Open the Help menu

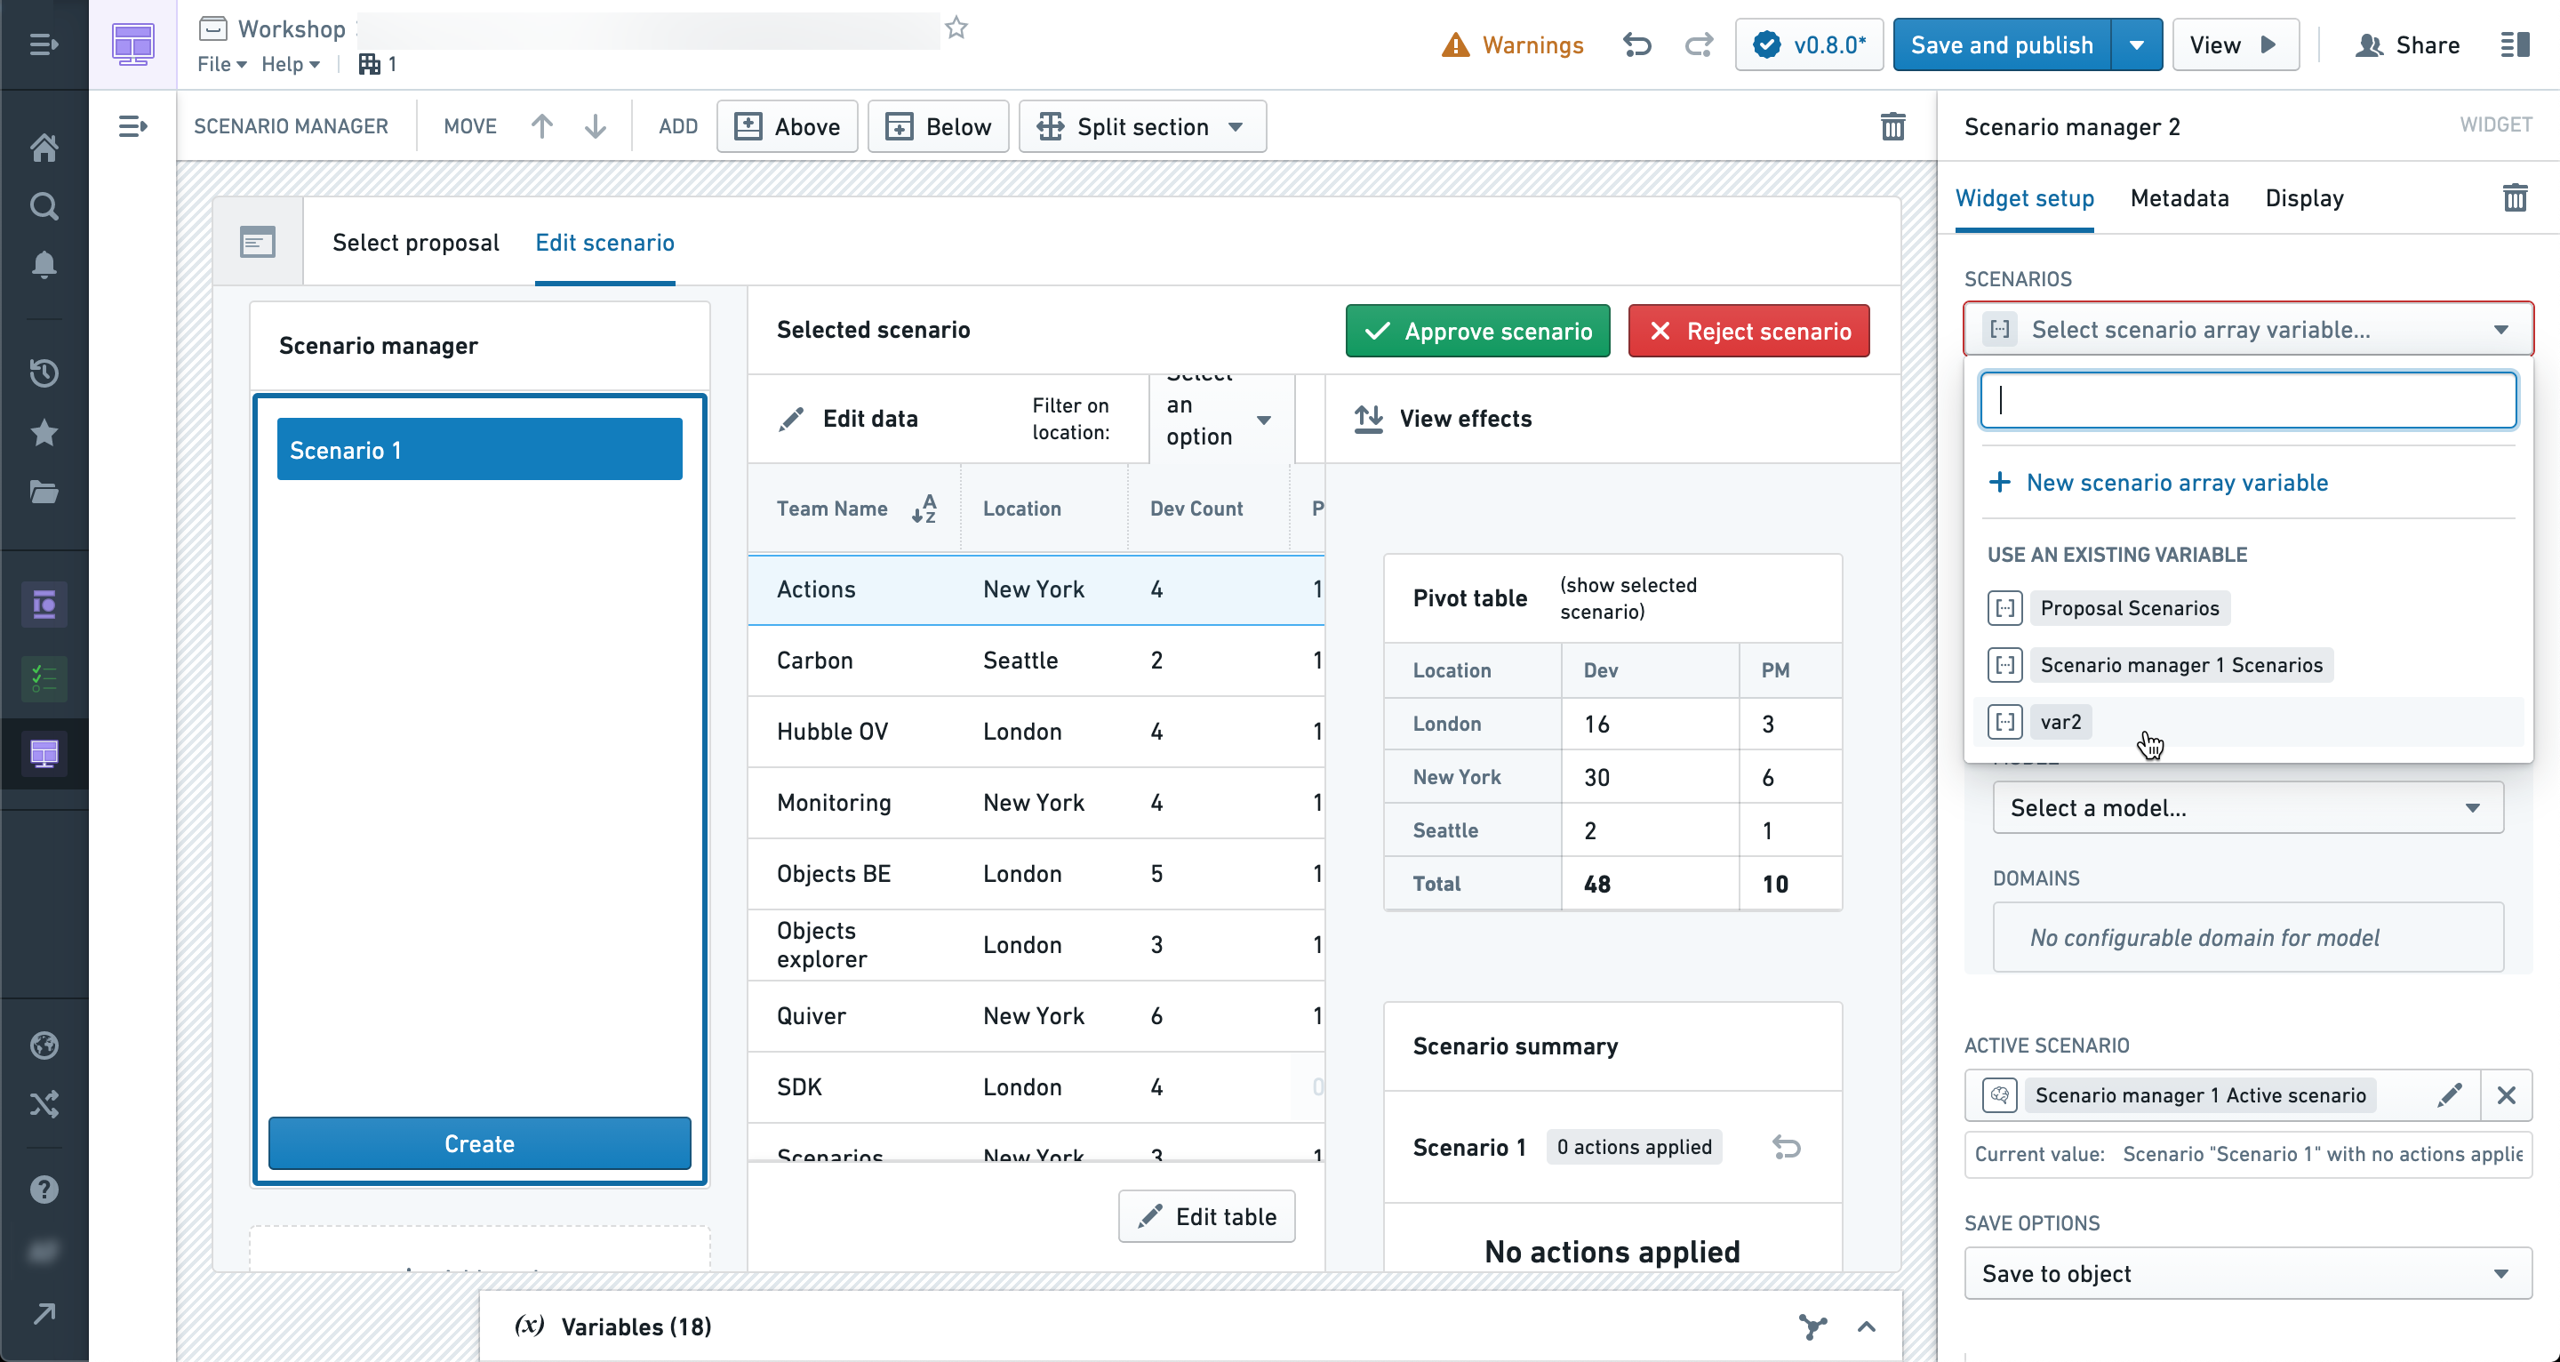290,64
